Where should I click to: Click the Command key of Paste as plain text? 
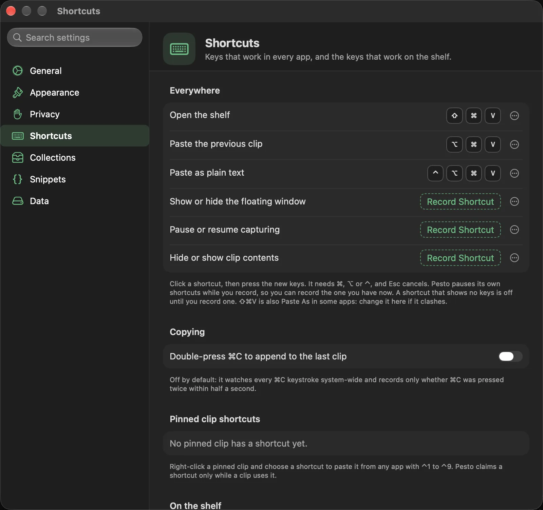pos(474,173)
